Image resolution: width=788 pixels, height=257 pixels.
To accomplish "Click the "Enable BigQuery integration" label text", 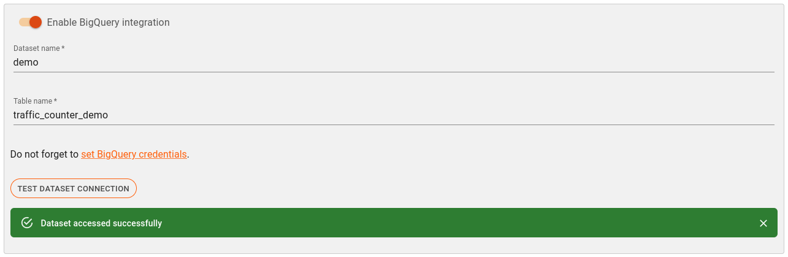I will point(108,23).
